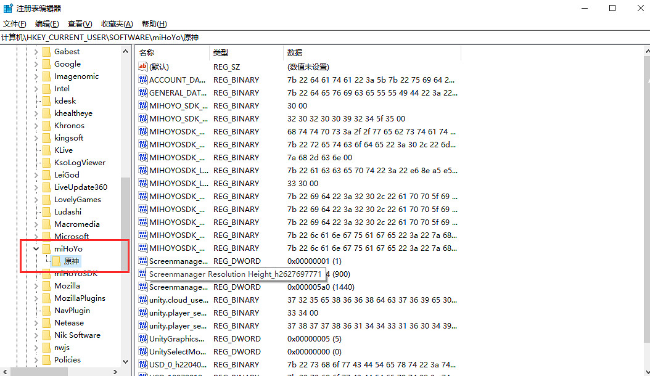Open the 文件(F) menu
This screenshot has width=650, height=376.
14,24
